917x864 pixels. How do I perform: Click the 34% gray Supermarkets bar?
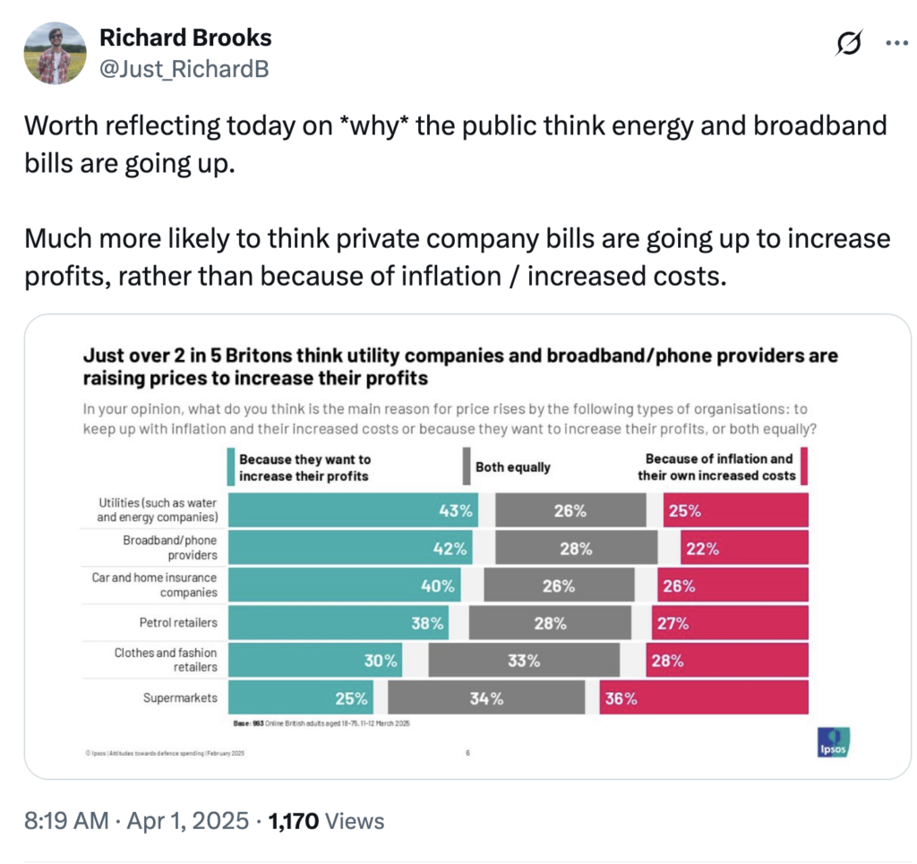(x=486, y=697)
